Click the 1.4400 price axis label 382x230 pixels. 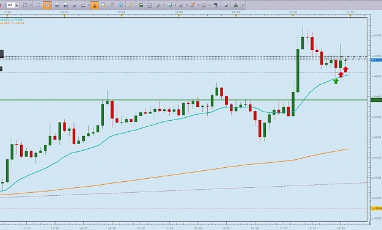coord(376,178)
